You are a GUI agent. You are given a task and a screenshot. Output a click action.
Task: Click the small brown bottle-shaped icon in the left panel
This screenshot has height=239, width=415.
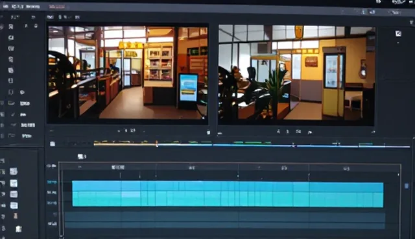tap(16, 216)
